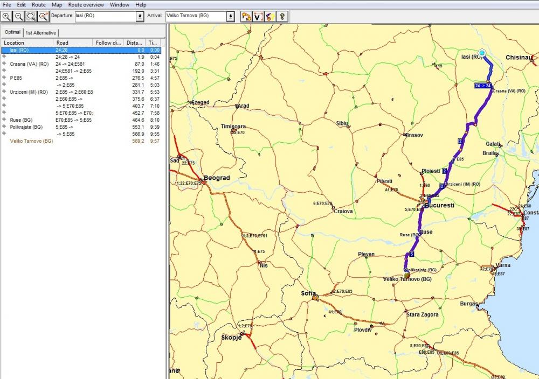Open the Route overview menu
The width and height of the screenshot is (539, 379).
tap(86, 4)
